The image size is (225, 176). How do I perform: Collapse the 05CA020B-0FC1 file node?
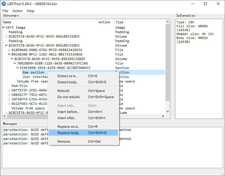(x=9, y=54)
